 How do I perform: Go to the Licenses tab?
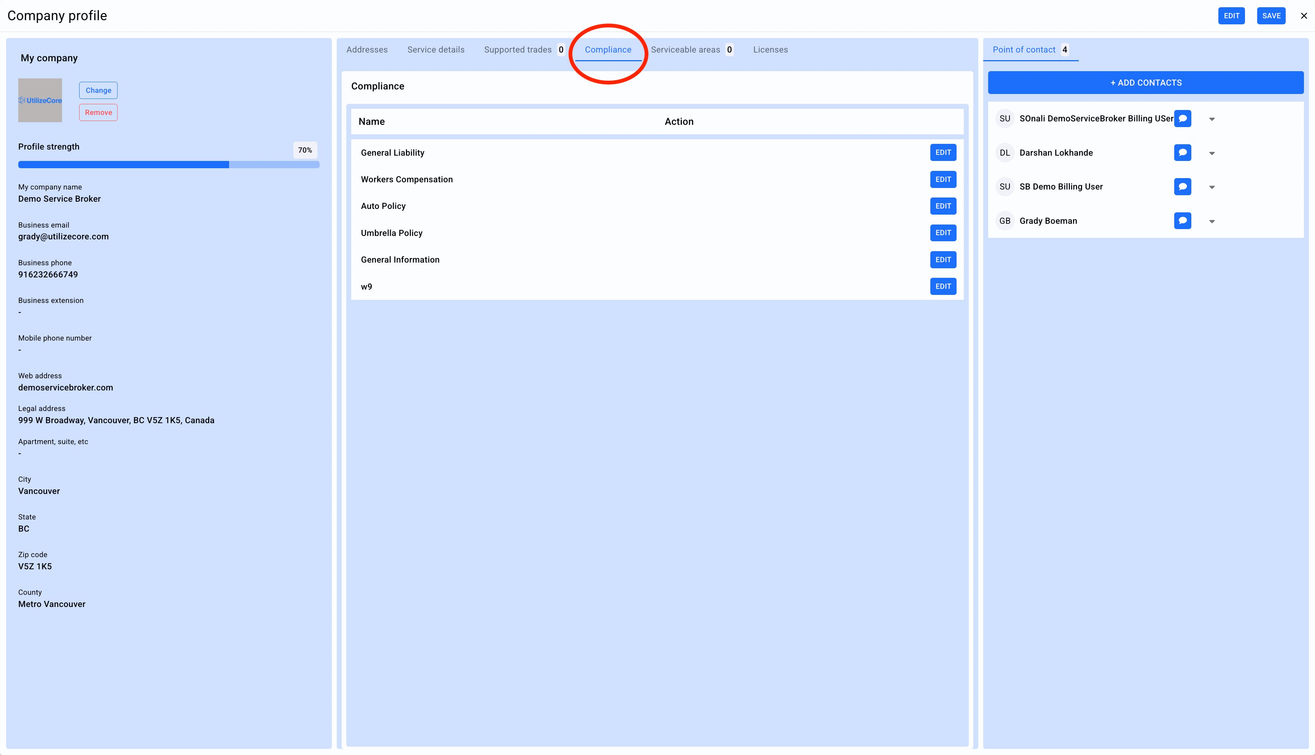(x=770, y=50)
